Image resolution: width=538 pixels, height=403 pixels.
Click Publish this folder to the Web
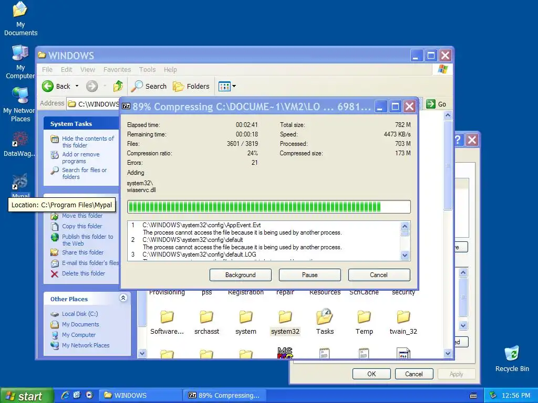pyautogui.click(x=88, y=240)
